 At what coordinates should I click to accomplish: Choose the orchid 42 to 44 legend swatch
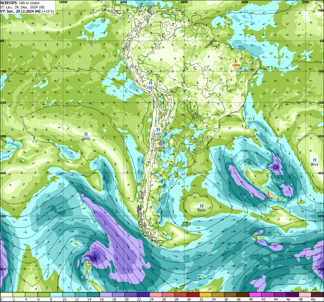click(268, 295)
